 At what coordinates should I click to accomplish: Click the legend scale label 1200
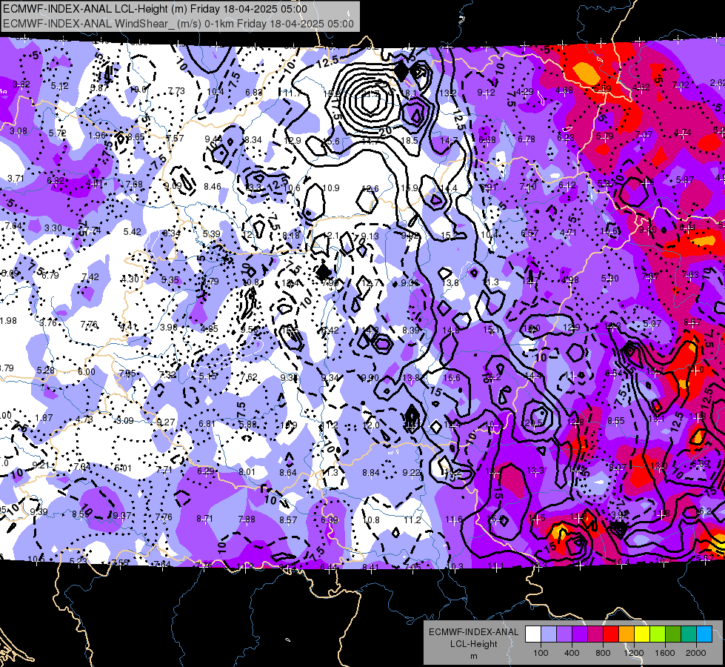(x=634, y=653)
